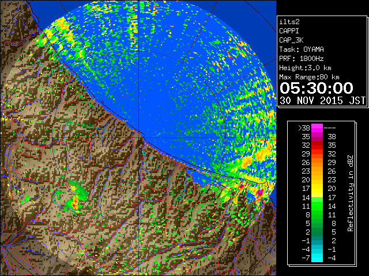Click the magenta high-reflectivity cell near the coast
The height and width of the screenshot is (276, 369).
tap(260, 193)
